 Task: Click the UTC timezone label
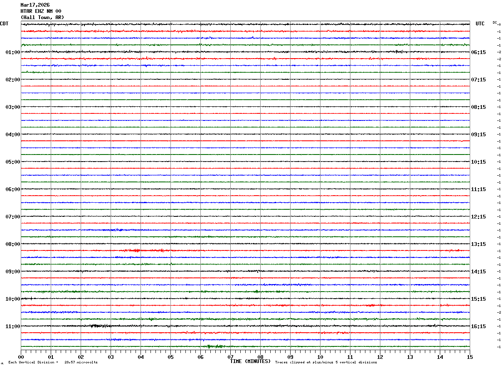(x=480, y=24)
